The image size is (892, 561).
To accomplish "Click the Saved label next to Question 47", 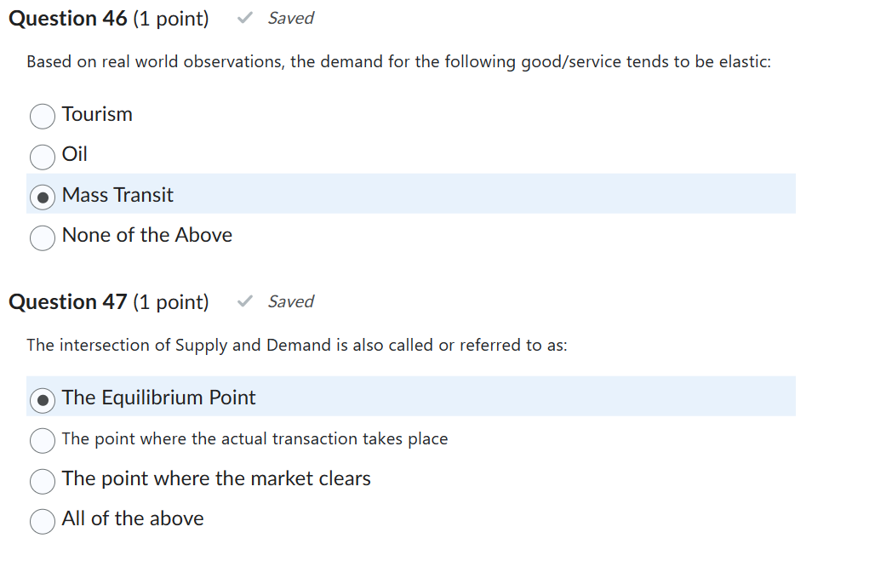I will (290, 301).
